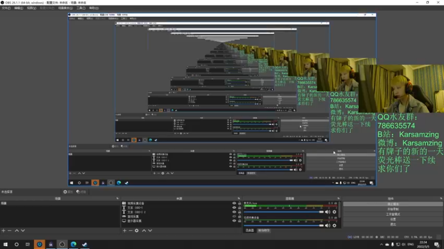Screen dimensions: 444x249
Task: Toggle visibility of the 显示器采集 source
Action: 234,221
